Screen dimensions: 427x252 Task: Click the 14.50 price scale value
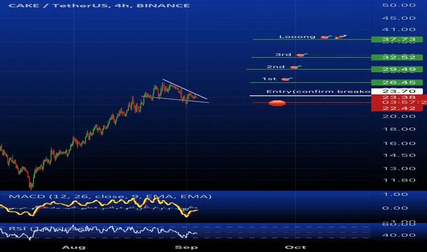pos(399,155)
